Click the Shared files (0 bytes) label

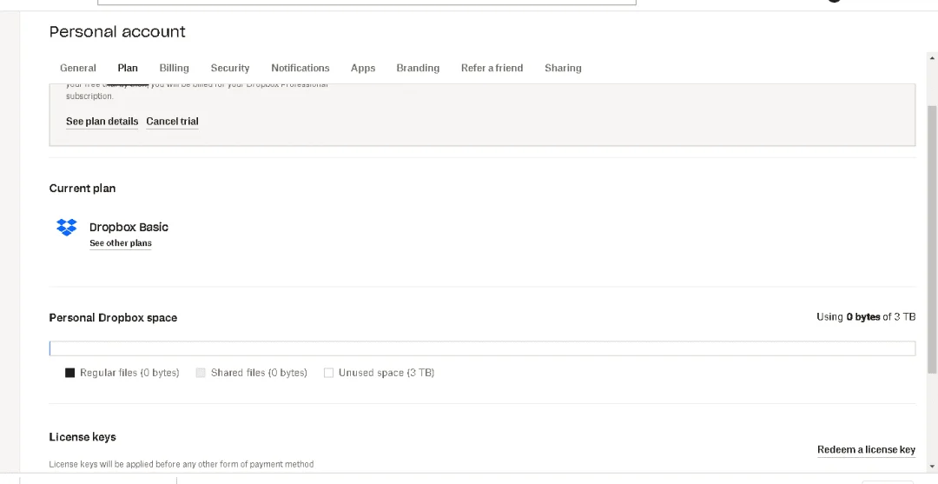tap(259, 373)
